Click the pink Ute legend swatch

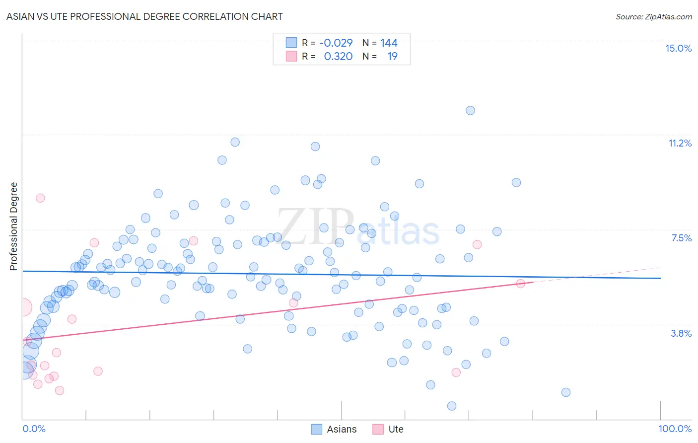[x=378, y=429]
